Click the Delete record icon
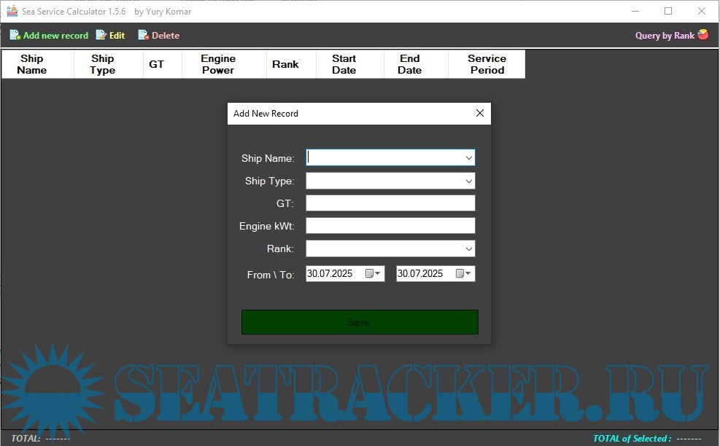 point(143,35)
